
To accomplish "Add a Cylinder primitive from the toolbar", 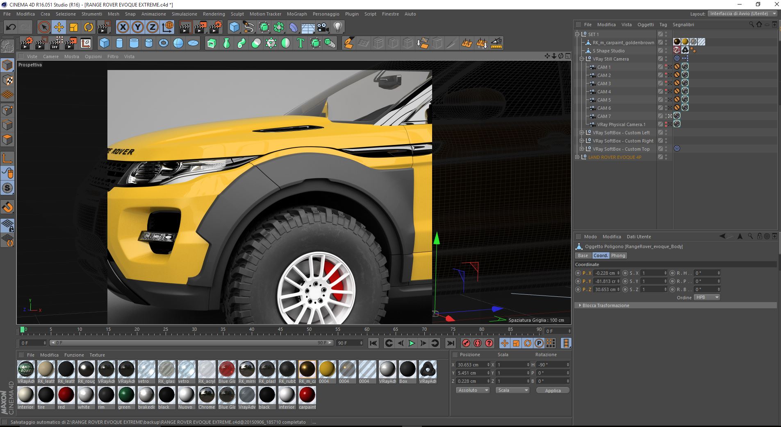I will coord(119,43).
